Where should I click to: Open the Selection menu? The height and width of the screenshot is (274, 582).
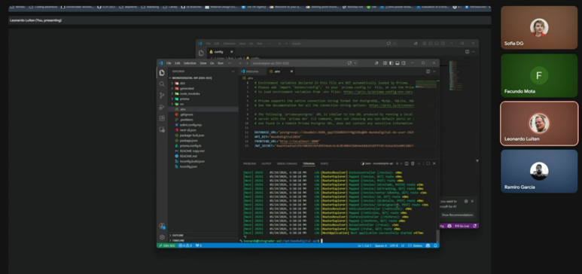click(x=190, y=63)
